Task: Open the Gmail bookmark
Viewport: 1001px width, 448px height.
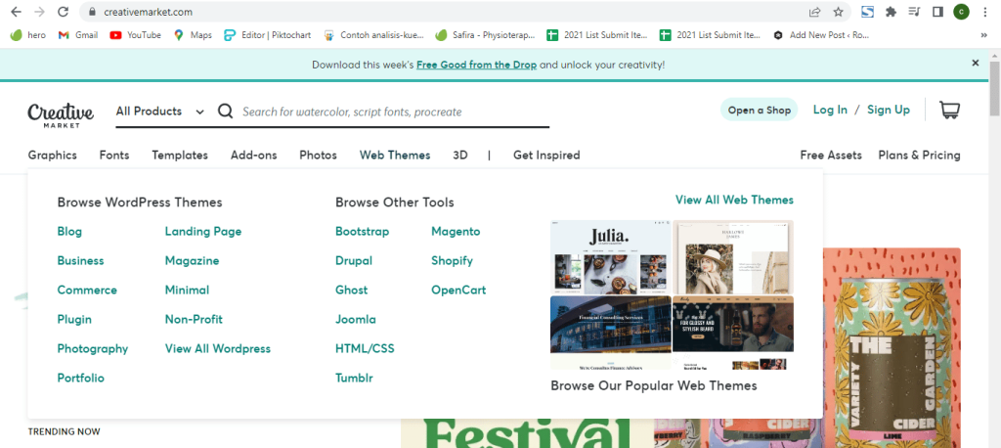Action: (78, 35)
